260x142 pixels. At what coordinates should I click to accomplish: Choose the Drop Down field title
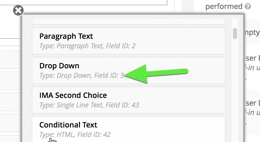[x=59, y=66]
